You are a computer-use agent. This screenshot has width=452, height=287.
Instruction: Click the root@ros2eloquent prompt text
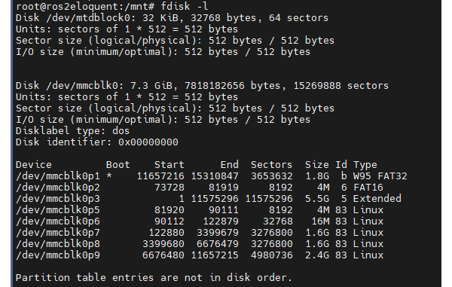tap(83, 6)
